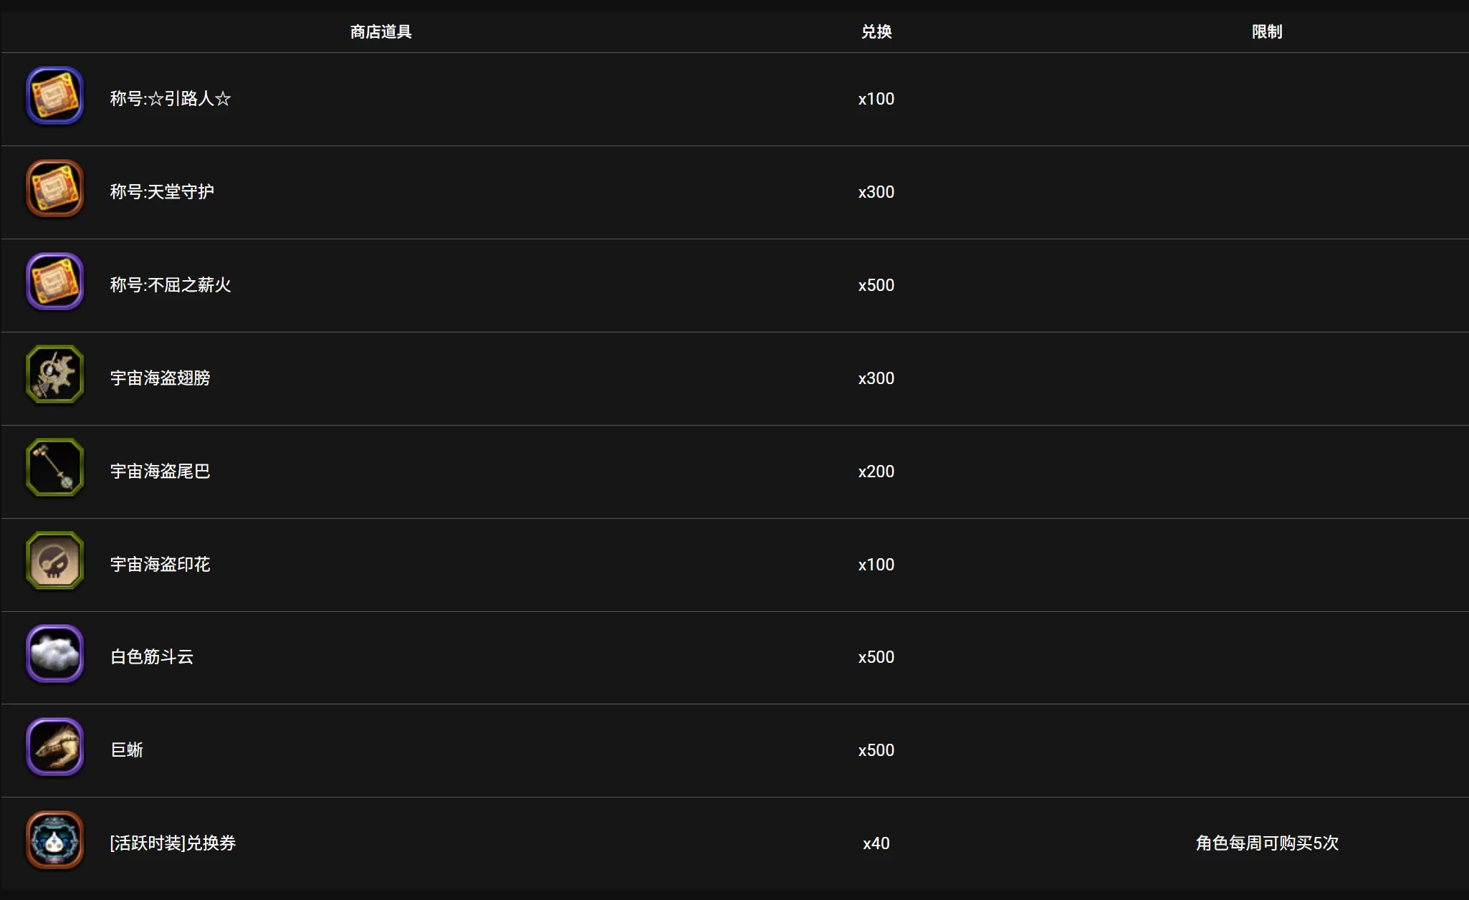Click the ☆引路人☆ title item icon
This screenshot has height=900, width=1469.
pyautogui.click(x=54, y=96)
